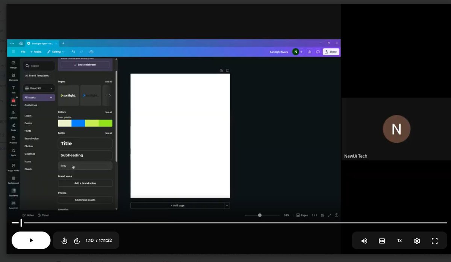
Task: Open the Resize menu
Action: tap(36, 52)
